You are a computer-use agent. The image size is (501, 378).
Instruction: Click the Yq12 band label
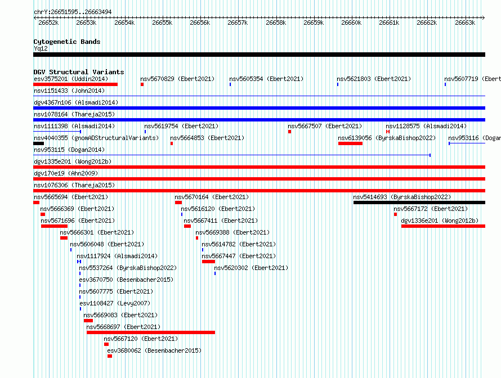[41, 48]
